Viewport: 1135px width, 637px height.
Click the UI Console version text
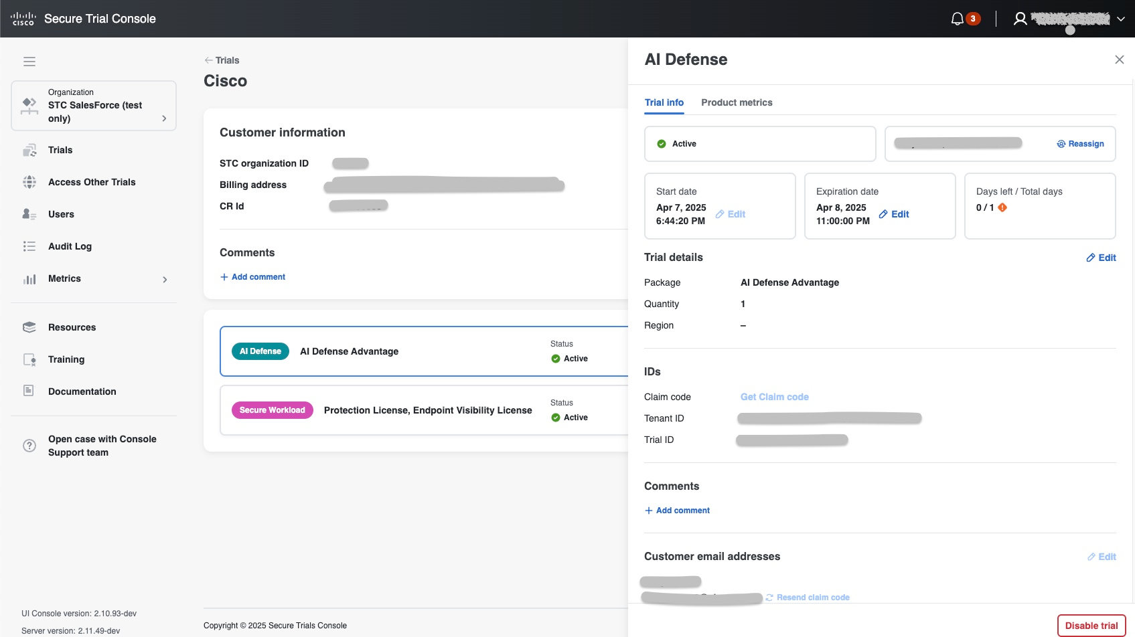(79, 614)
